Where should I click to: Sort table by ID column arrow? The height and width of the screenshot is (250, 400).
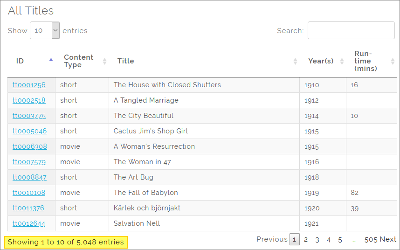pyautogui.click(x=51, y=60)
